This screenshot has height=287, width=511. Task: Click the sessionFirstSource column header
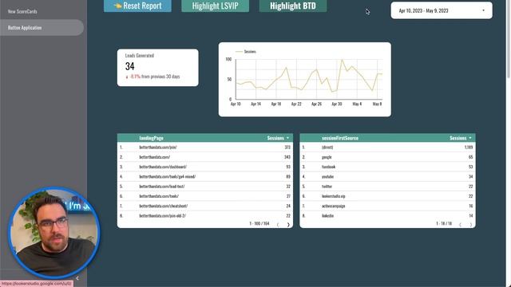[x=340, y=138]
